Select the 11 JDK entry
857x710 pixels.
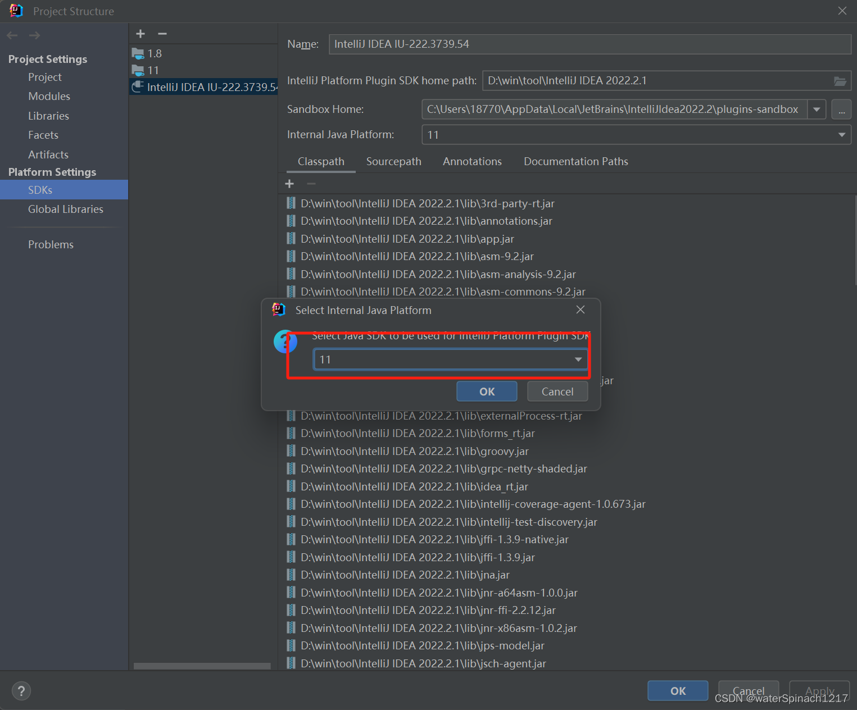click(x=203, y=70)
